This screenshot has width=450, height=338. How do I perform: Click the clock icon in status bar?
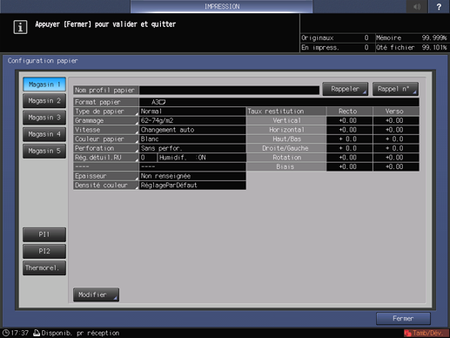click(x=6, y=333)
